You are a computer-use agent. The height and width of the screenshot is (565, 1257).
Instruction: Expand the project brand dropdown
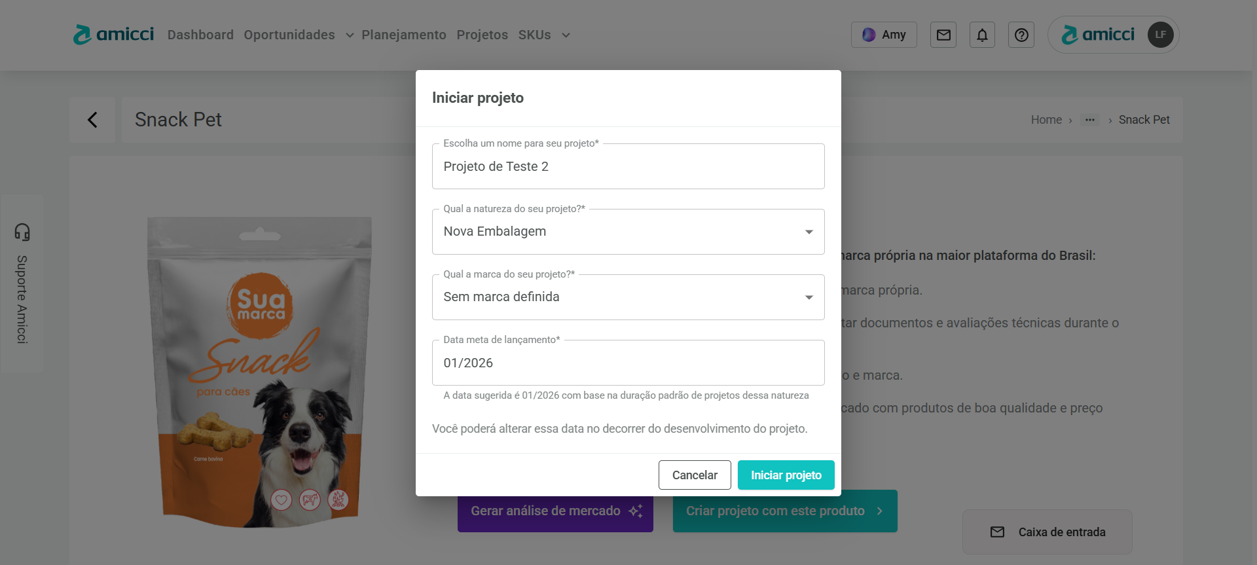(809, 297)
